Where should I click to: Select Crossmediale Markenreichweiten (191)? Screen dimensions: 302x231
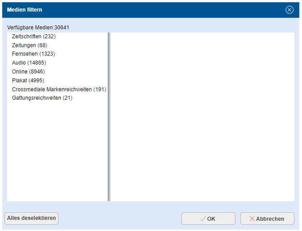(x=59, y=89)
